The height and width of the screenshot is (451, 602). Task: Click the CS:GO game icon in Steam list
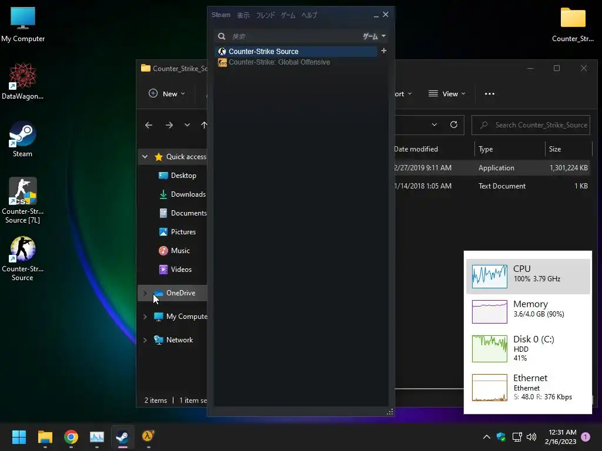click(x=222, y=62)
